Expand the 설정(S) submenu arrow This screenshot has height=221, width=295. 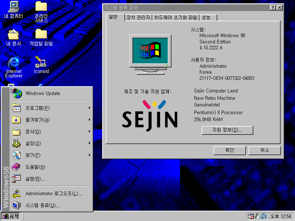pyautogui.click(x=89, y=143)
